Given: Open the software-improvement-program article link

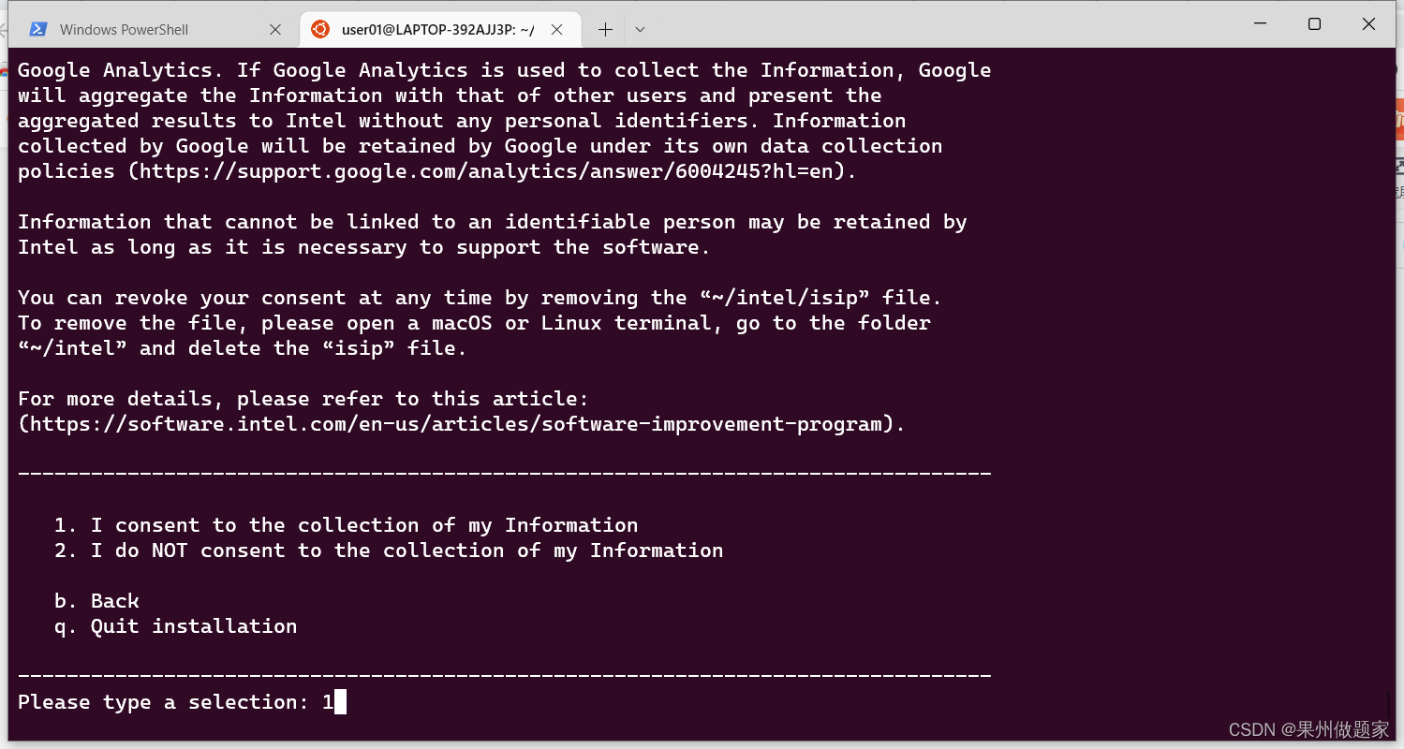Looking at the screenshot, I should pyautogui.click(x=459, y=423).
